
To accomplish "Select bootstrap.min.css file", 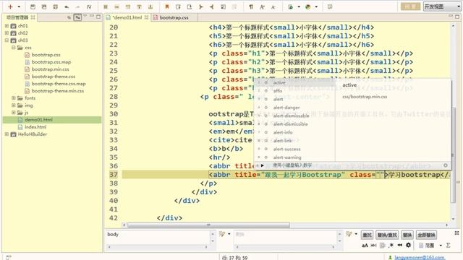I will pos(50,69).
